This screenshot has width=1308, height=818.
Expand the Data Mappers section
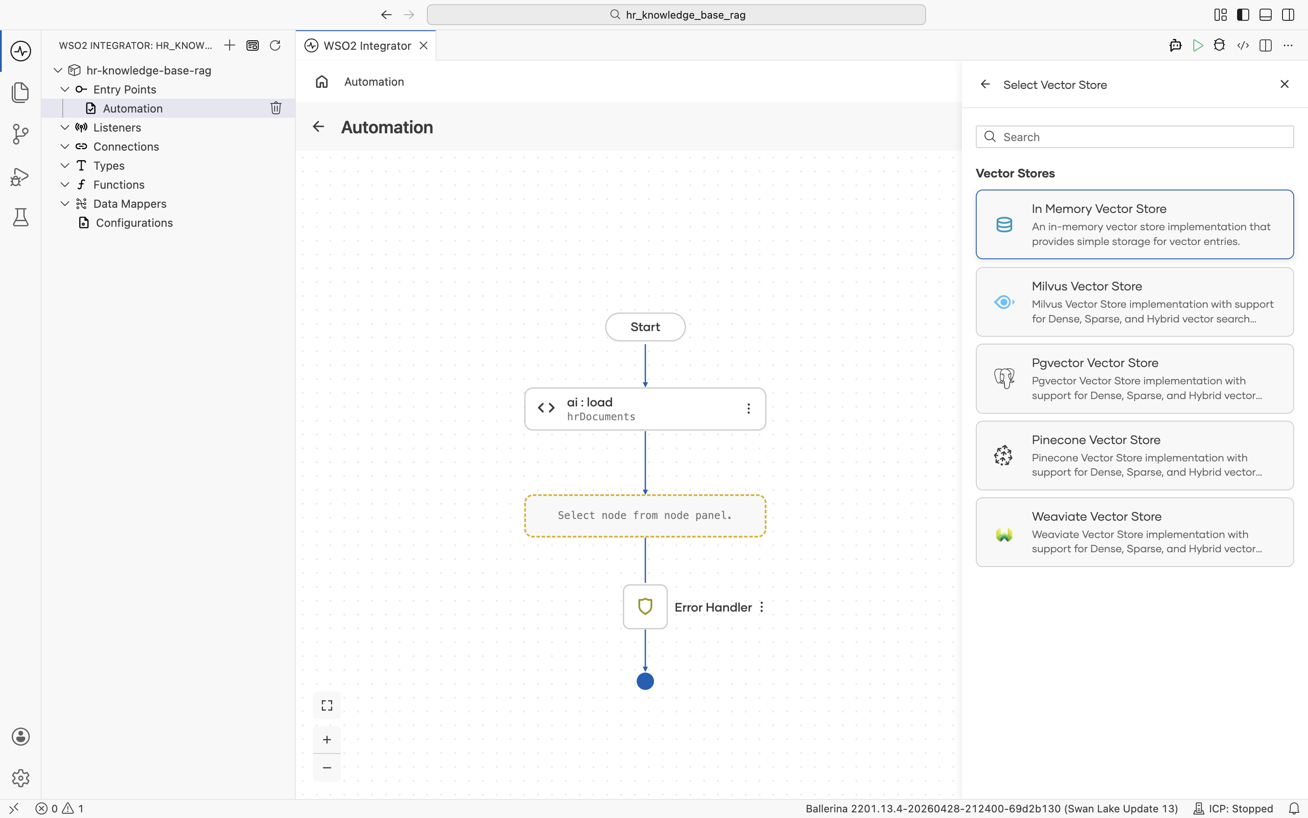click(65, 204)
